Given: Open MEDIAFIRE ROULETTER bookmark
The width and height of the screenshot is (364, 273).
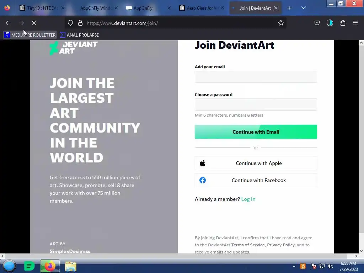Looking at the screenshot, I should click(x=30, y=35).
